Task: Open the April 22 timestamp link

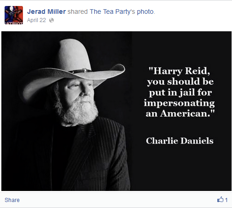Action: tap(36, 20)
